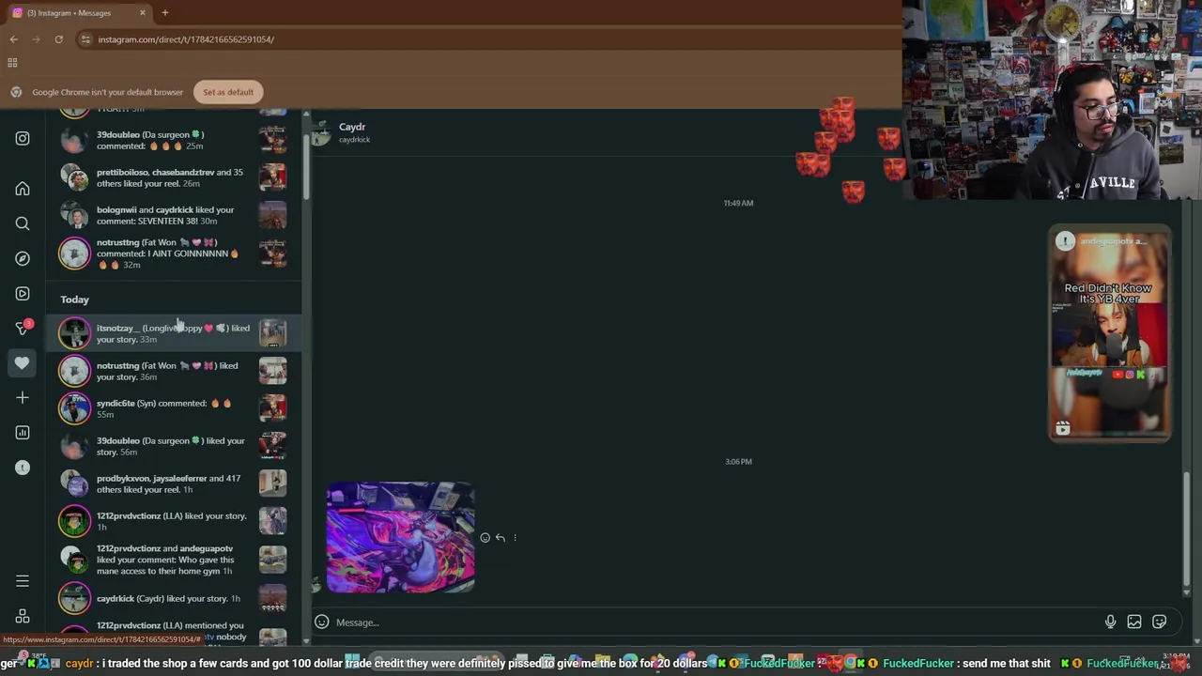Click the Create plus icon
The width and height of the screenshot is (1202, 676).
click(23, 397)
